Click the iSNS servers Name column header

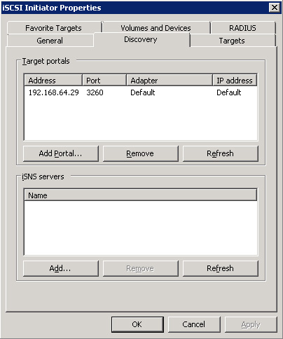141,195
